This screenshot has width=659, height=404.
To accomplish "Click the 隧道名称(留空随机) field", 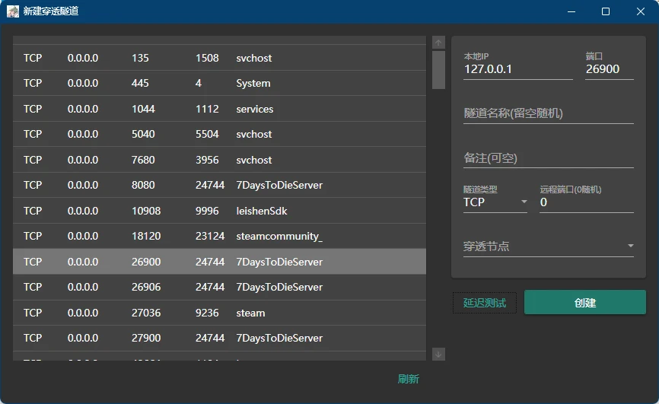I will click(x=549, y=113).
